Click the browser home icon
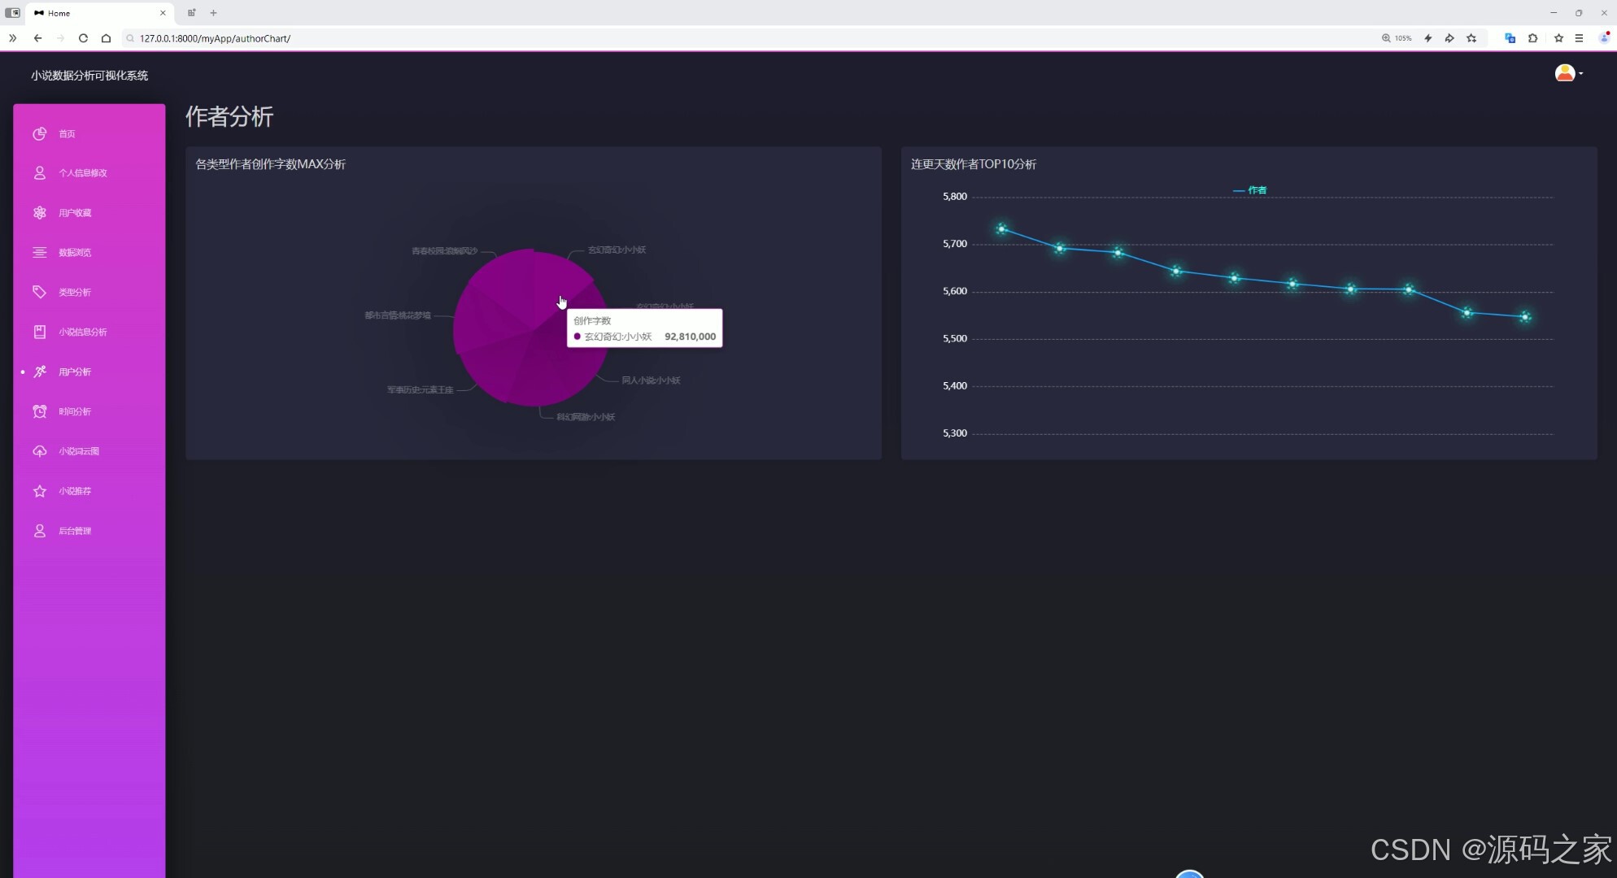 106,38
